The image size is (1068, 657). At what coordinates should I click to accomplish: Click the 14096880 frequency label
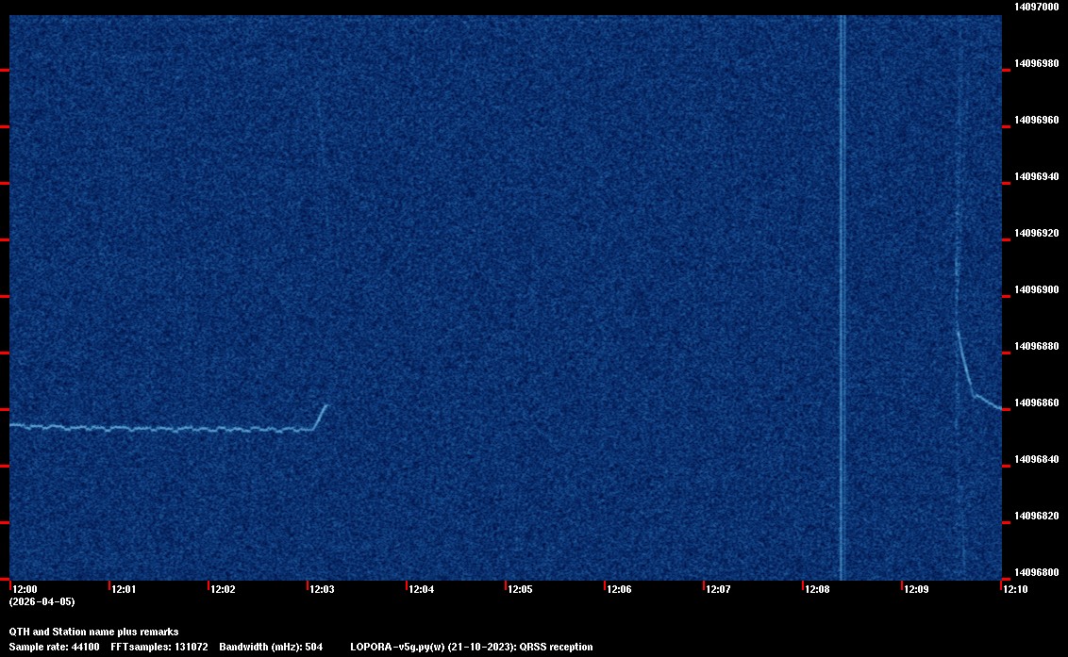tap(1037, 346)
